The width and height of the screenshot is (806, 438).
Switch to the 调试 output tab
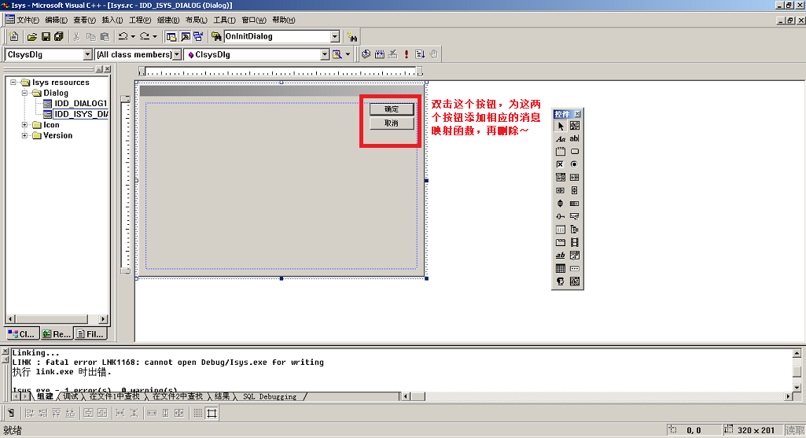pos(71,396)
